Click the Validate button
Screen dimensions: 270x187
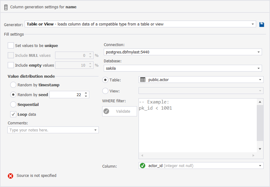click(119, 111)
